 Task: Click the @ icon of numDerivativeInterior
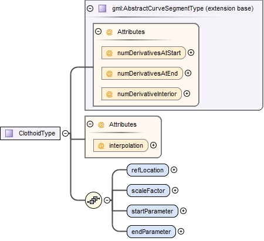[x=109, y=94]
